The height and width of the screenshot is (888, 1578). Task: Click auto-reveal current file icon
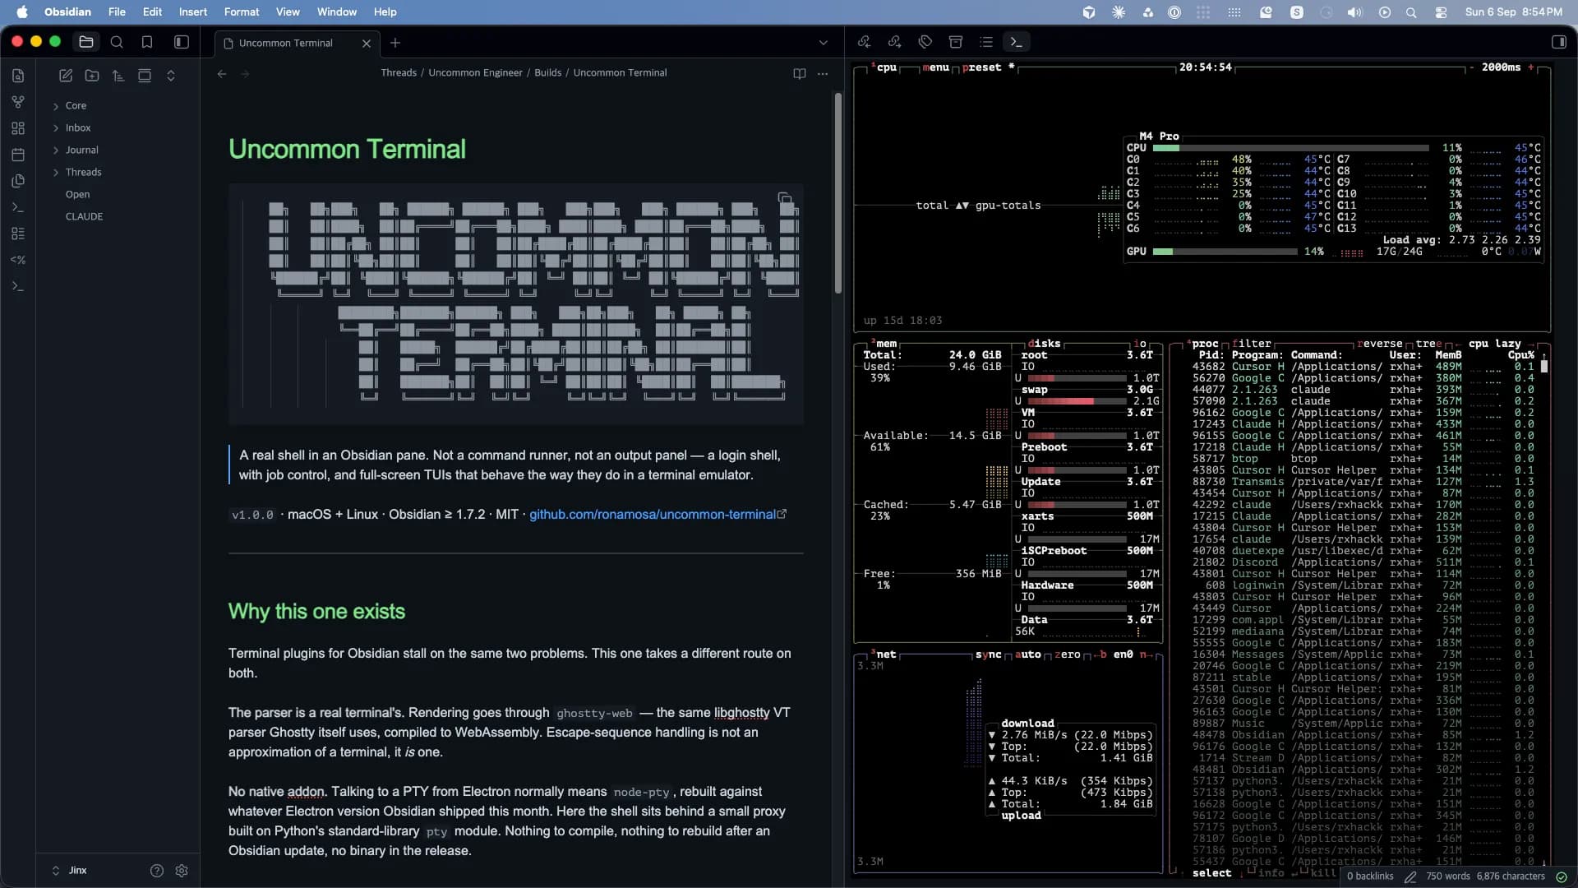(145, 76)
